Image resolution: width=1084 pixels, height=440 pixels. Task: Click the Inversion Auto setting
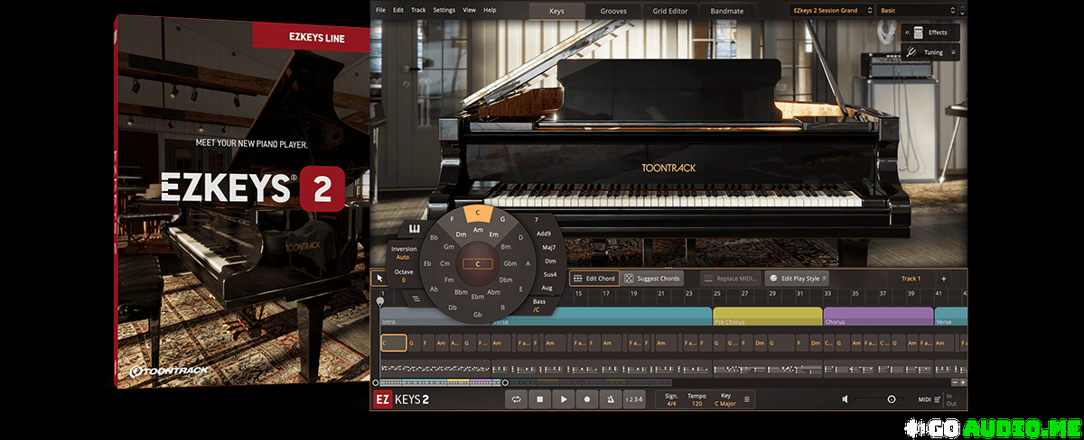[x=403, y=252]
